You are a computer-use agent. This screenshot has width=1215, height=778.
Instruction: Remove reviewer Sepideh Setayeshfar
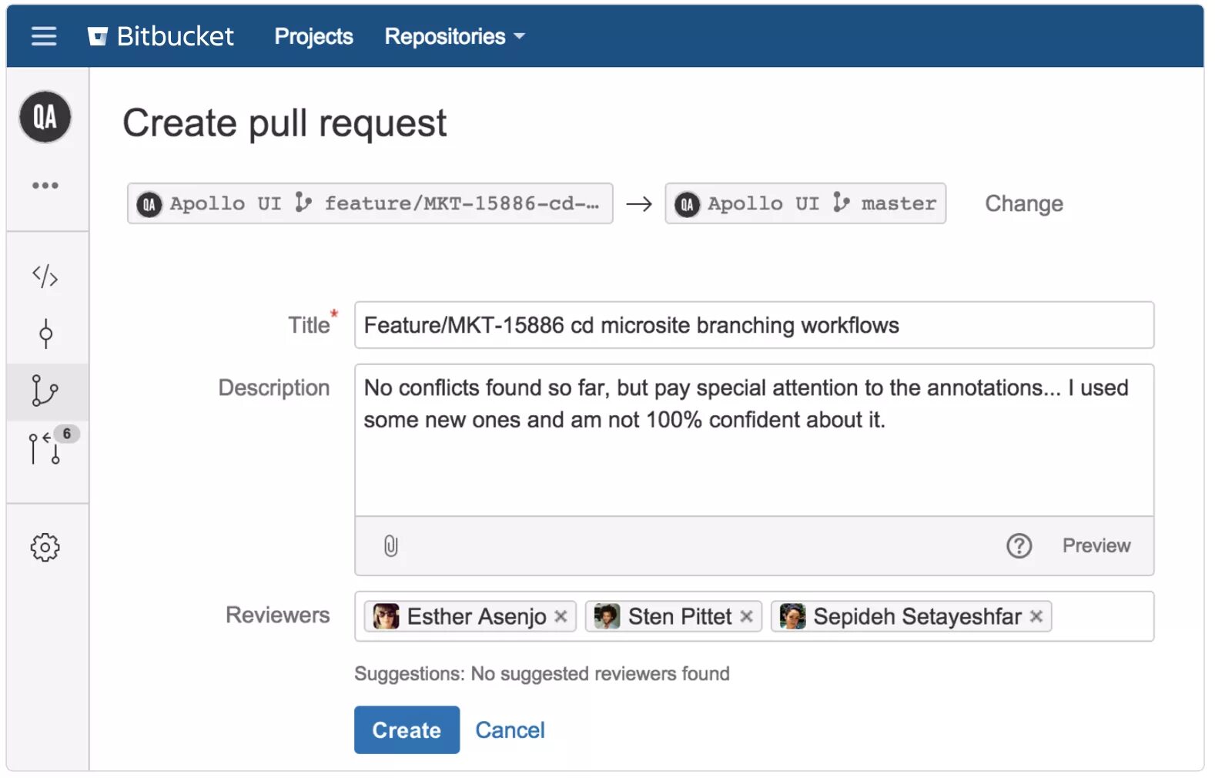pyautogui.click(x=1036, y=617)
